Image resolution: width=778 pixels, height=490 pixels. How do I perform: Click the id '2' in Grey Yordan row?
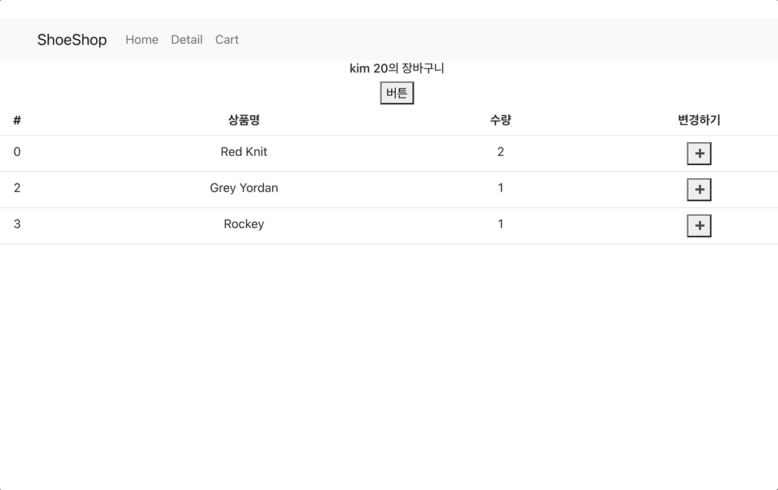pyautogui.click(x=17, y=187)
